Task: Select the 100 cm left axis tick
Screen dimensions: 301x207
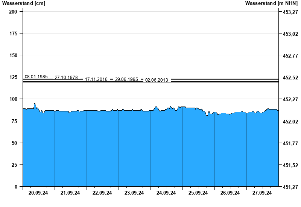Action: [x=13, y=99]
